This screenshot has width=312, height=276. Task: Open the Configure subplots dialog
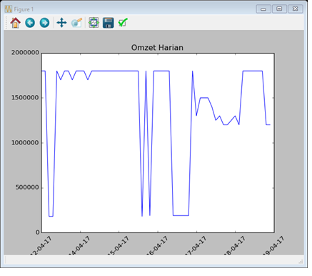[94, 23]
